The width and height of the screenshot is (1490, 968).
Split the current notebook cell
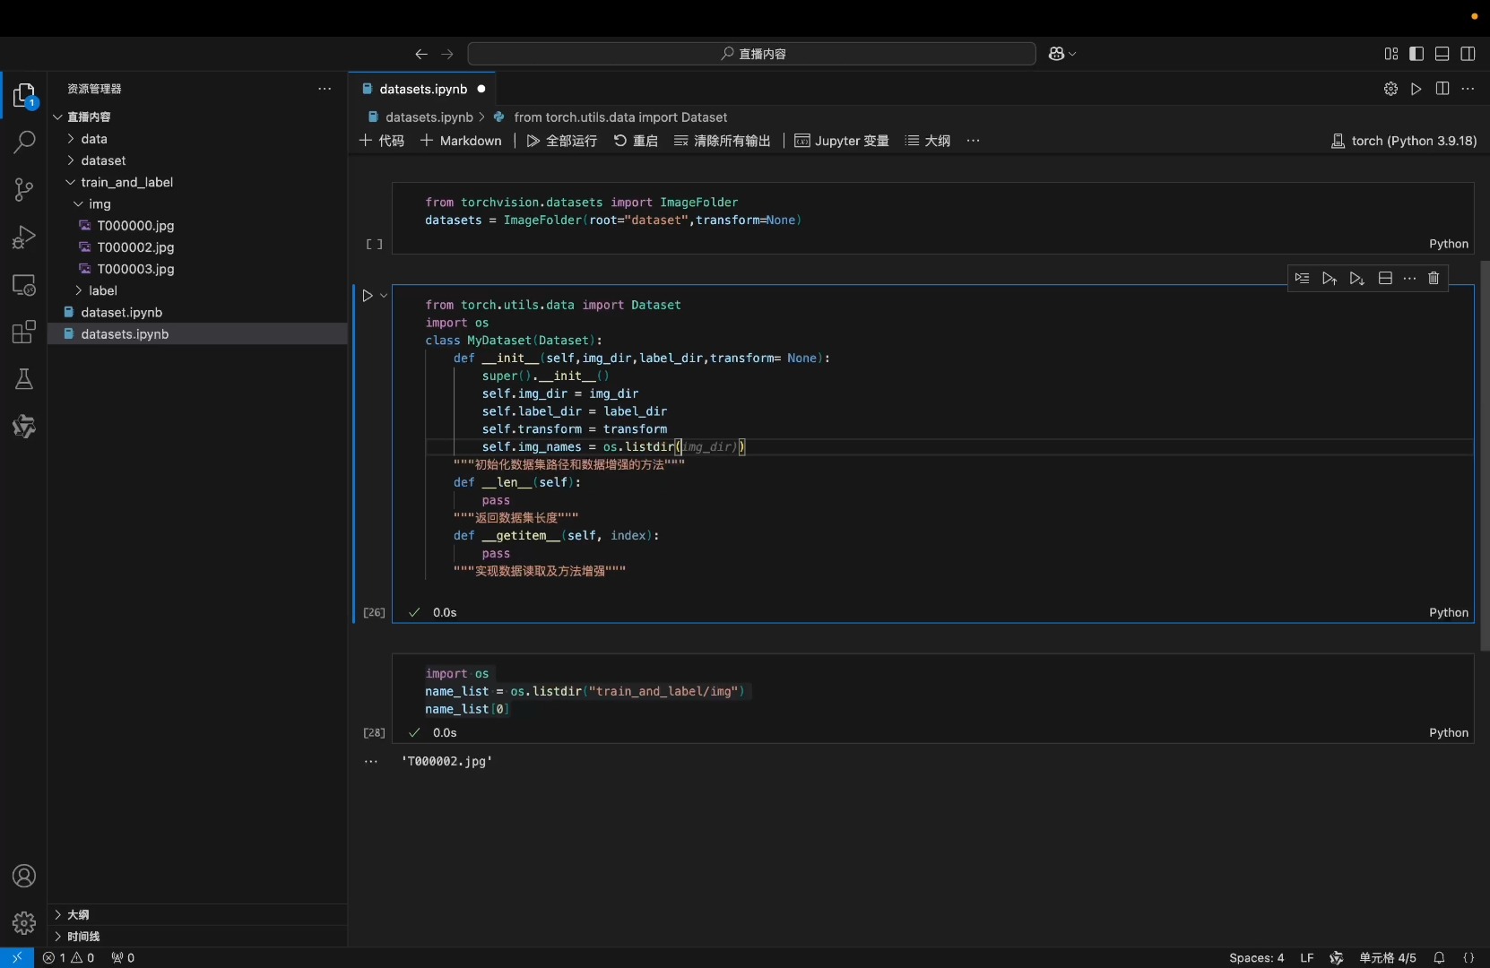(x=1385, y=279)
